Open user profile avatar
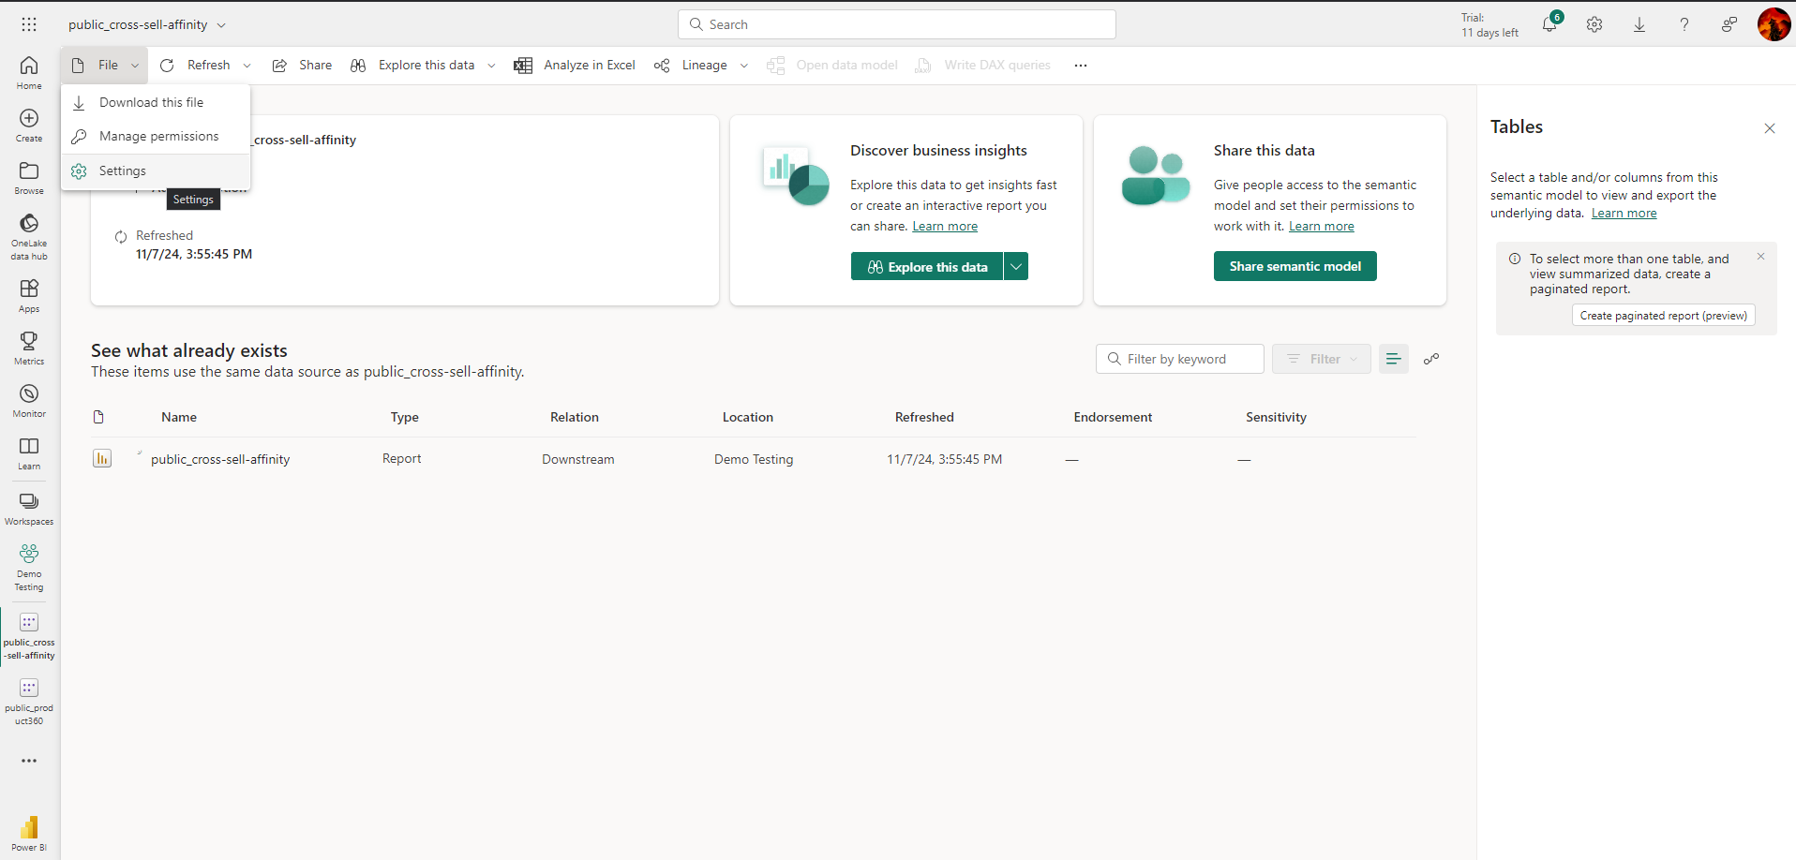 coord(1774,24)
